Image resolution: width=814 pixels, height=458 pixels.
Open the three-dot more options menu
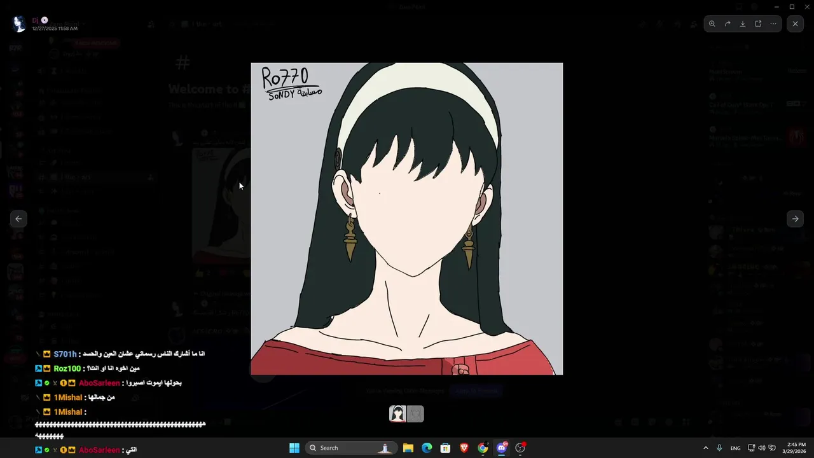773,24
